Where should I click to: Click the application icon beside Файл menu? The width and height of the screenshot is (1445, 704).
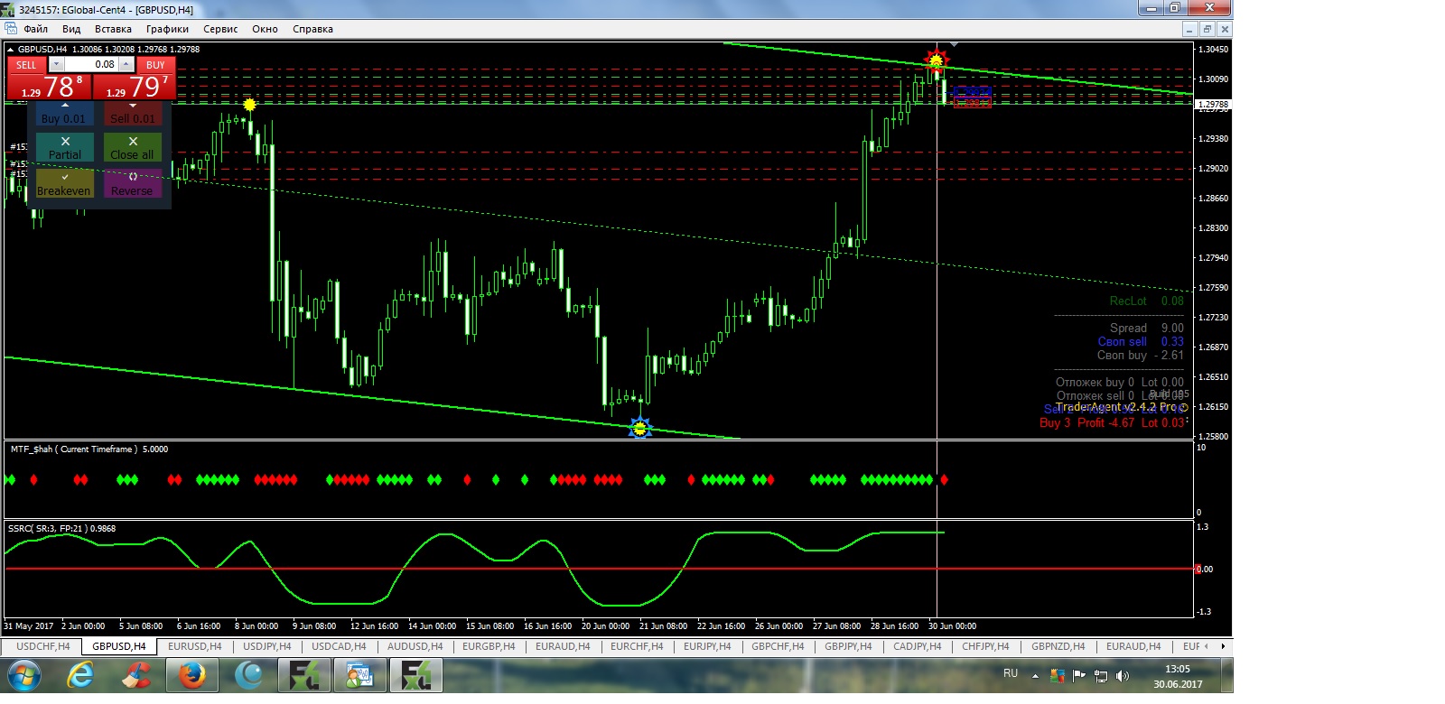pos(11,29)
